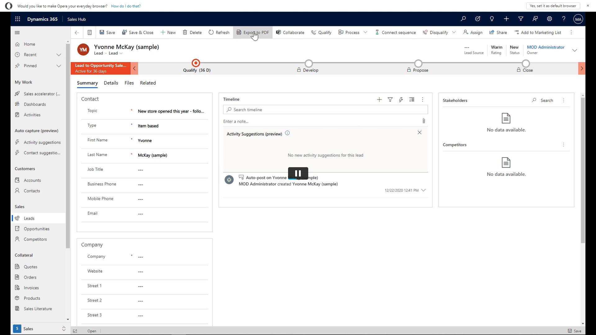
Task: Click the timeline list view icon
Action: coord(412,100)
